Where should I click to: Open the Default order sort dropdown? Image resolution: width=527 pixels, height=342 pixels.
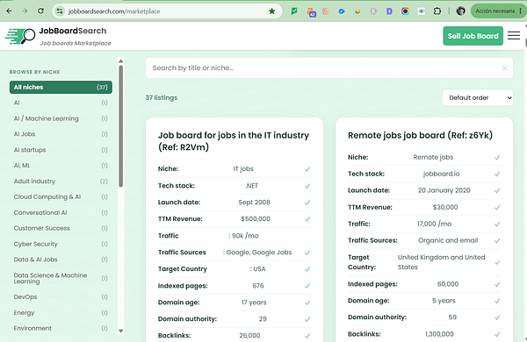coord(478,97)
